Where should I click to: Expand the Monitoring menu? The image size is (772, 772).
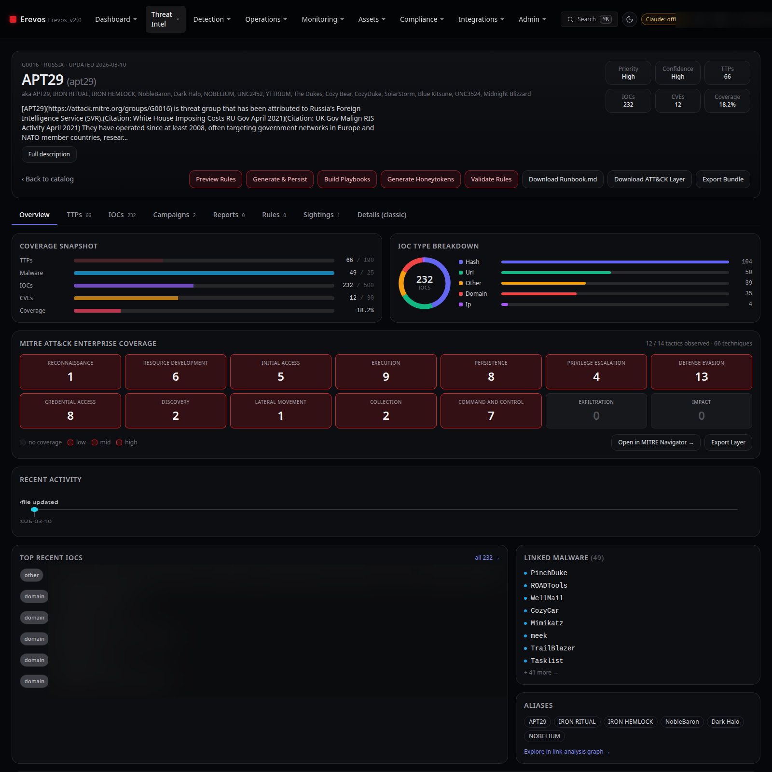pos(323,19)
